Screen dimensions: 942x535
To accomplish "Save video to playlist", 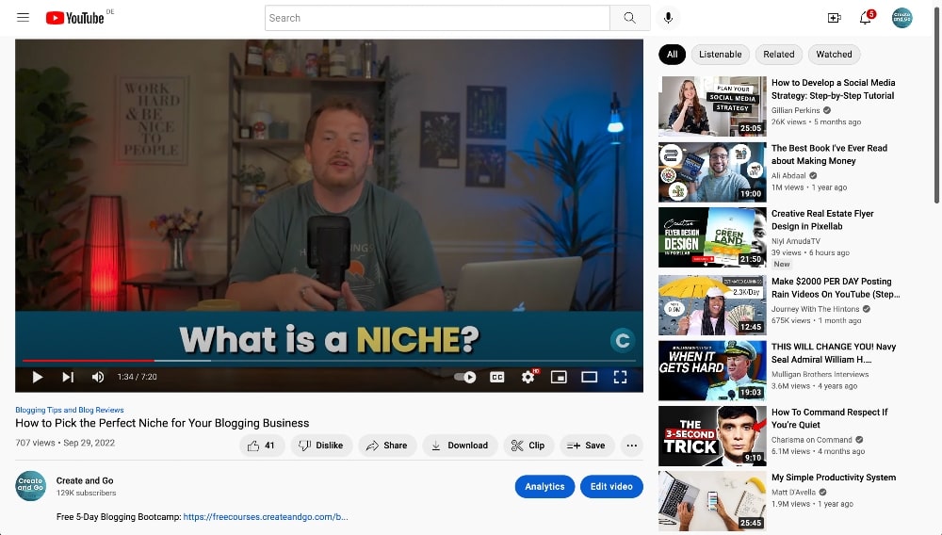I will [x=586, y=446].
